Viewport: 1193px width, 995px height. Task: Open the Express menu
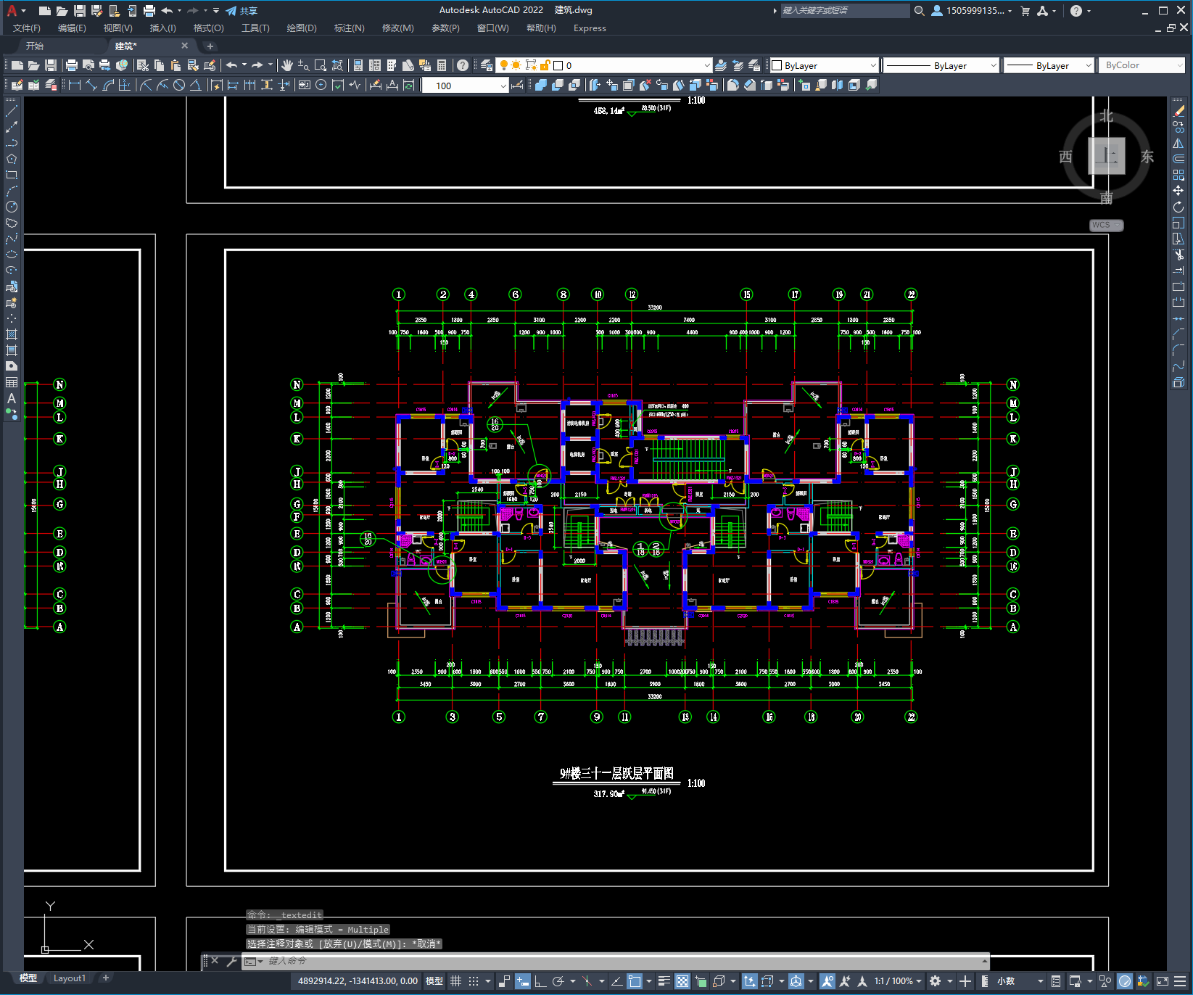590,28
